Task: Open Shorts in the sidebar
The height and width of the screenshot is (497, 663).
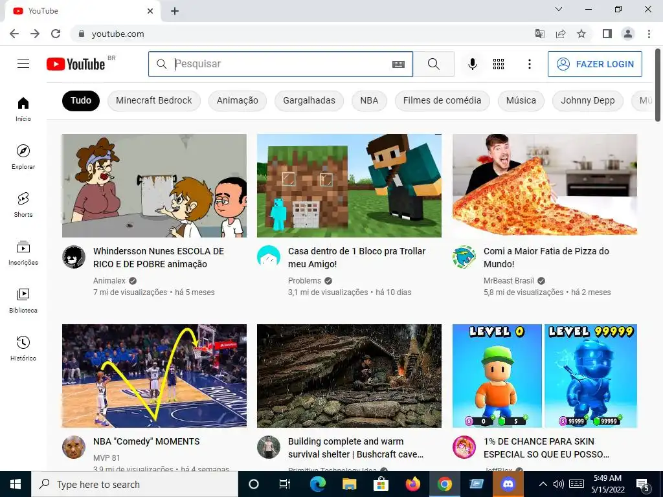Action: pyautogui.click(x=23, y=204)
